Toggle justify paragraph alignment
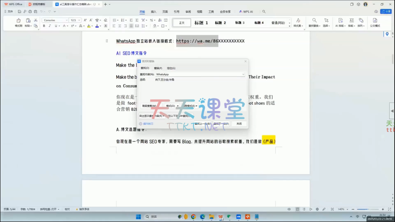The image size is (395, 222). pos(131,26)
